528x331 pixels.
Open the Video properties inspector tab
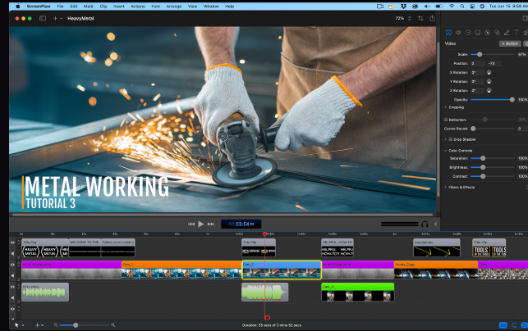click(448, 33)
